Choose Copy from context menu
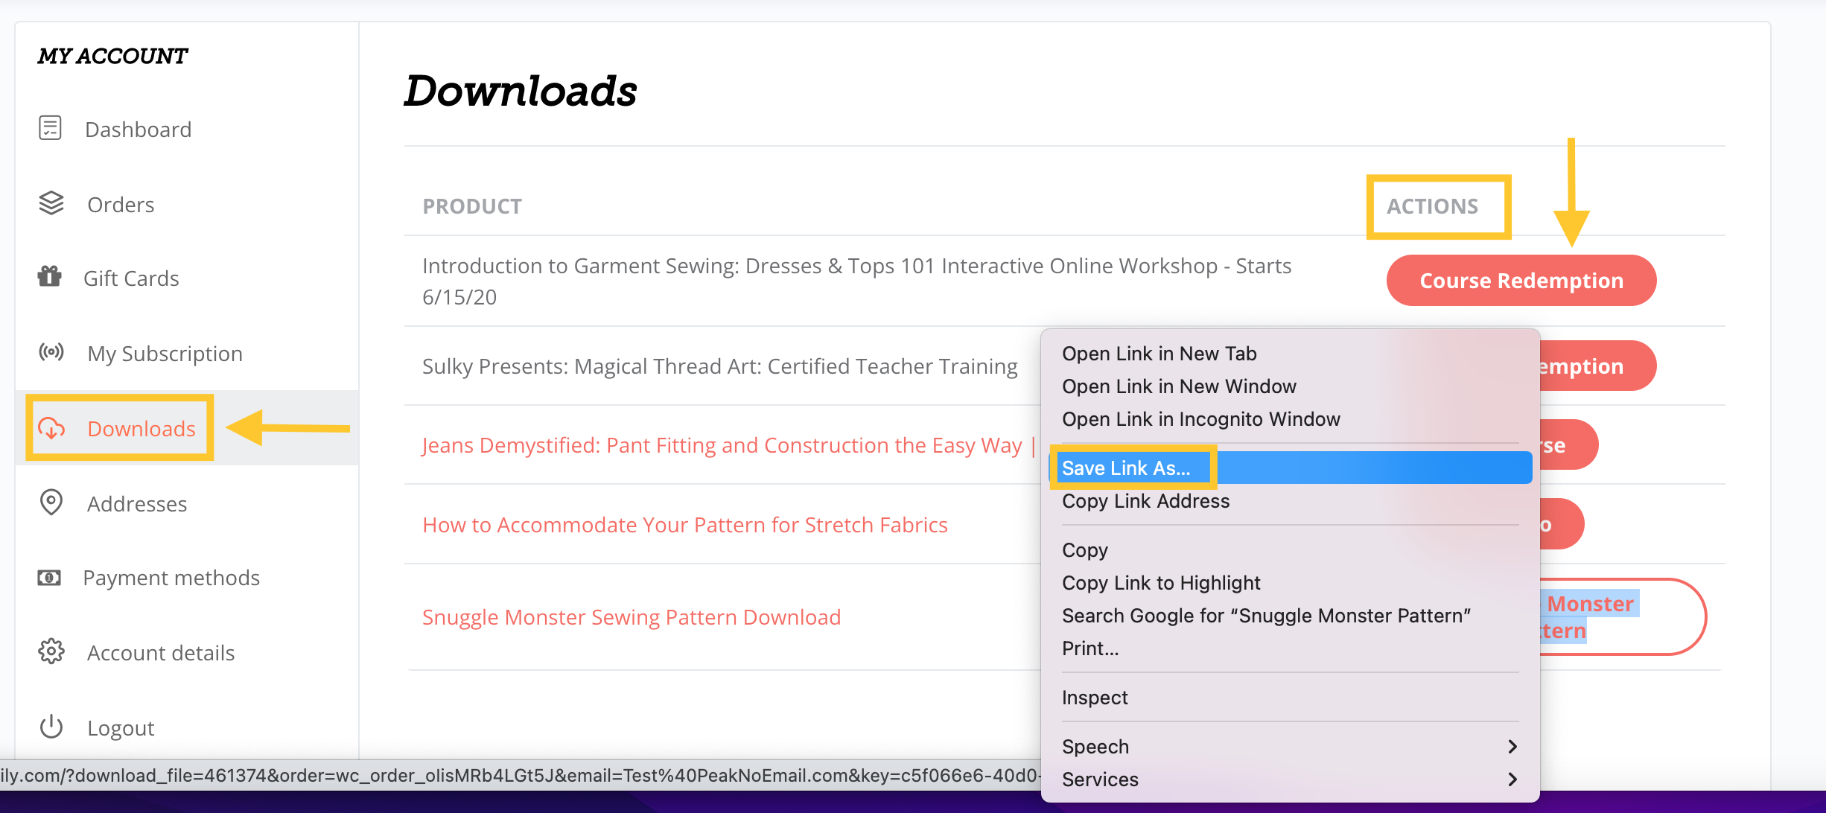 point(1290,550)
